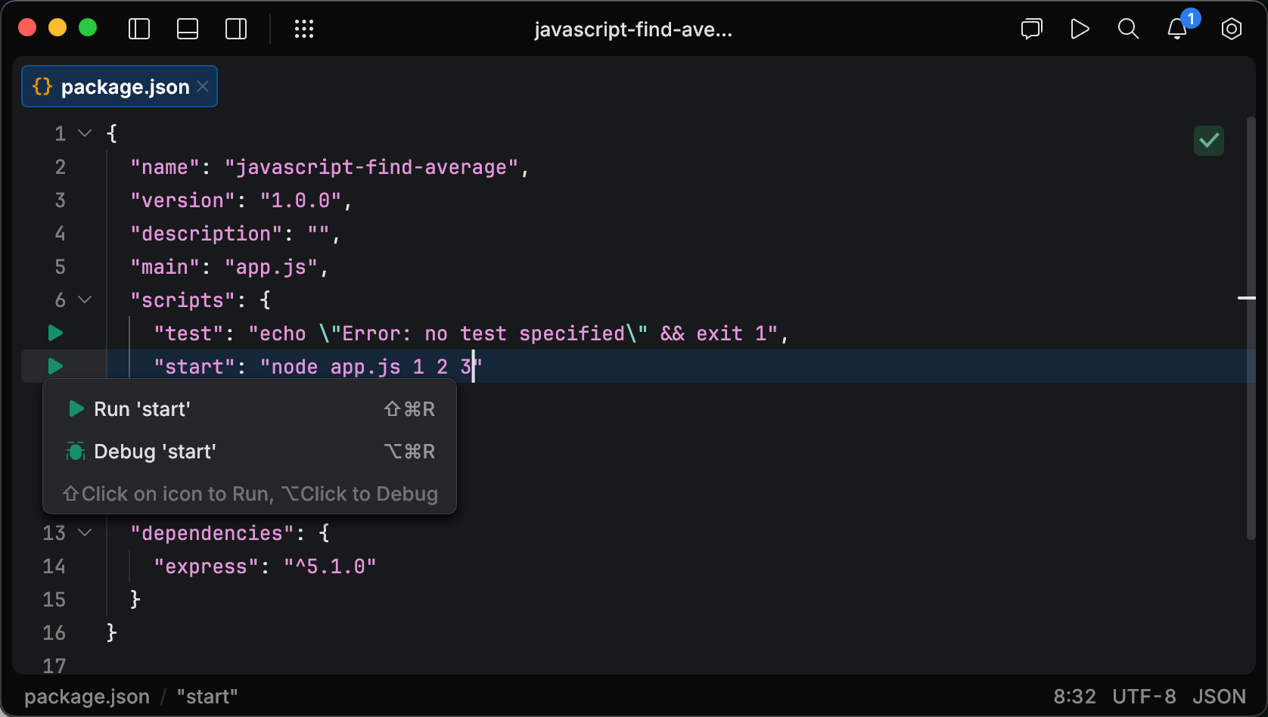Open the IDE settings icon

pos(1231,29)
